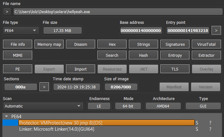Open sections list via arrow button
This screenshot has height=137, width=224.
[x=44, y=87]
